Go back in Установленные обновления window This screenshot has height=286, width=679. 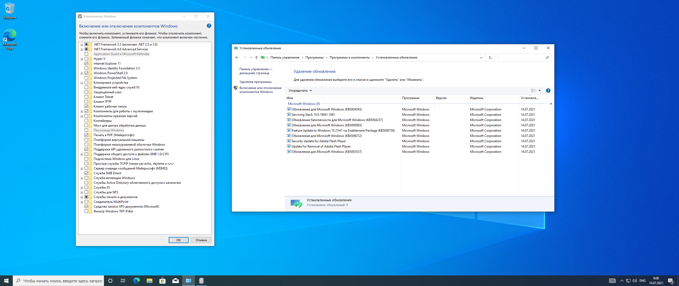tap(237, 57)
